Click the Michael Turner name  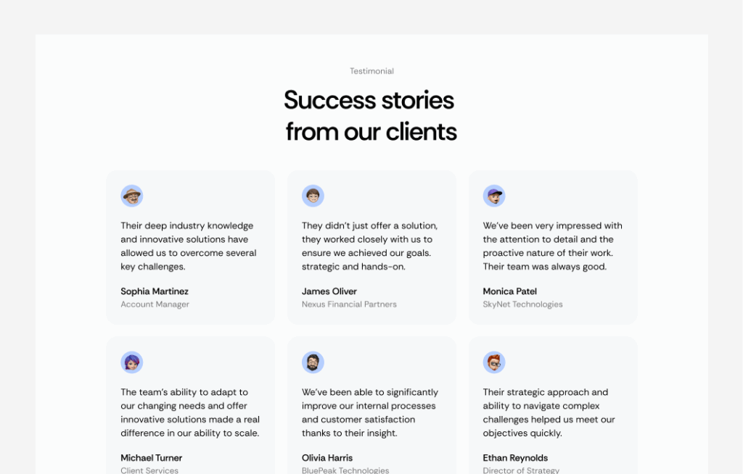[x=152, y=458]
